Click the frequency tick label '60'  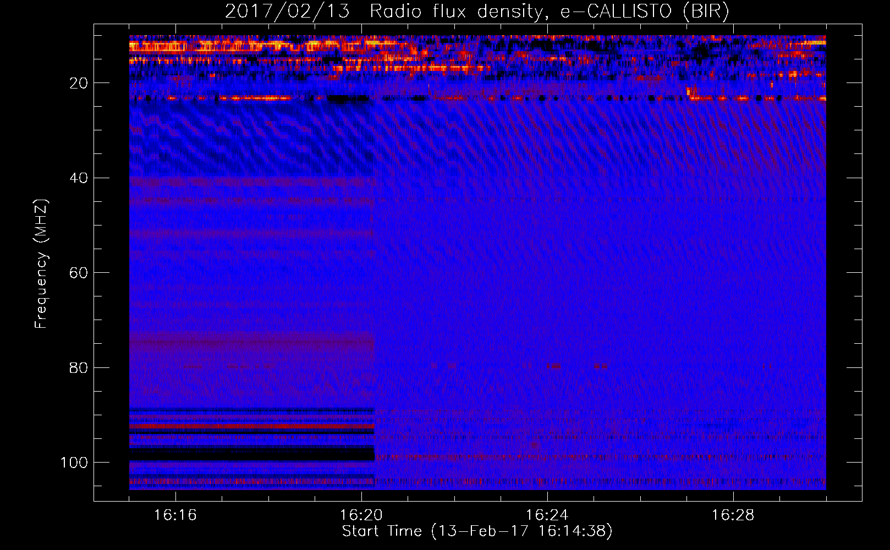pos(79,273)
